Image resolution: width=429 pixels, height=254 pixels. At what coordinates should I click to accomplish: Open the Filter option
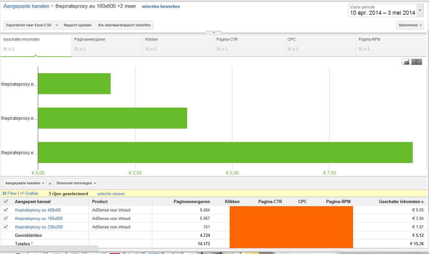10,194
